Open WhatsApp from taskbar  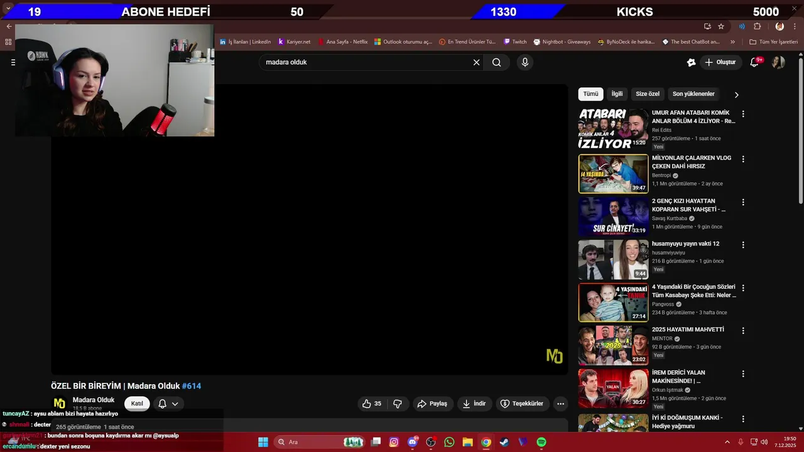tap(449, 442)
